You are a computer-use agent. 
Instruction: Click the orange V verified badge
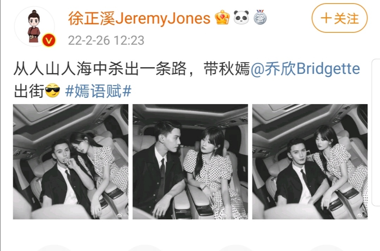49,40
